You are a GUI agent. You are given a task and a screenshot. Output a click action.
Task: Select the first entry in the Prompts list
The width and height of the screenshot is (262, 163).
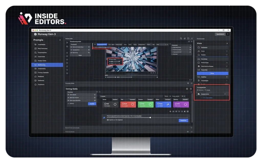47,45
